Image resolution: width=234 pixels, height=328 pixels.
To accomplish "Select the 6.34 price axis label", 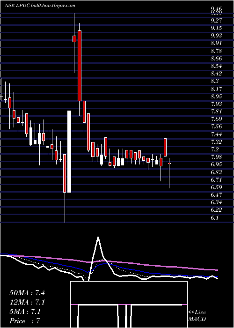I will (x=216, y=202).
